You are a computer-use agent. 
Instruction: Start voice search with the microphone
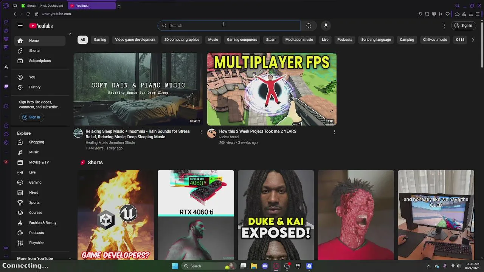click(326, 26)
